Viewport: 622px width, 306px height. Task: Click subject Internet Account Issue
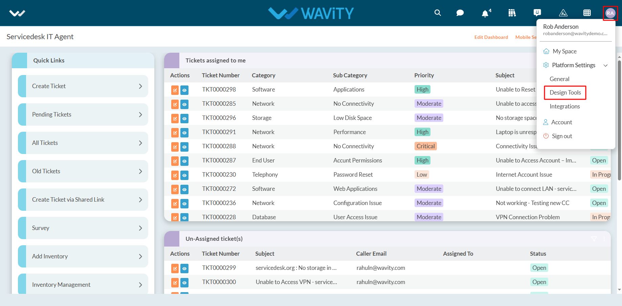pyautogui.click(x=524, y=175)
